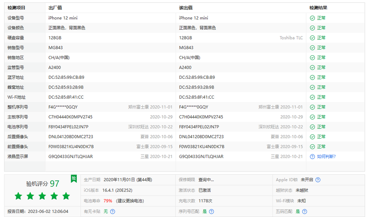Select factory cellular address DC:52:85:93:28:9B

66,87
